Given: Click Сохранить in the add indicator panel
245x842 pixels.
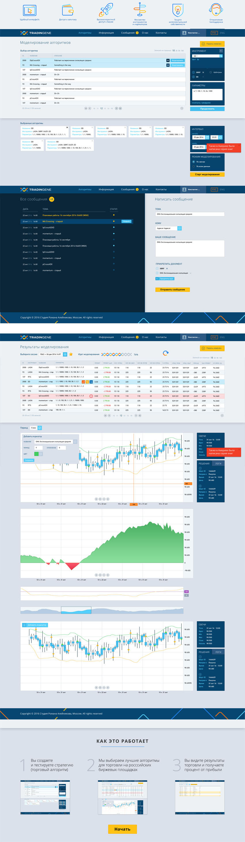Looking at the screenshot, I should [29, 460].
